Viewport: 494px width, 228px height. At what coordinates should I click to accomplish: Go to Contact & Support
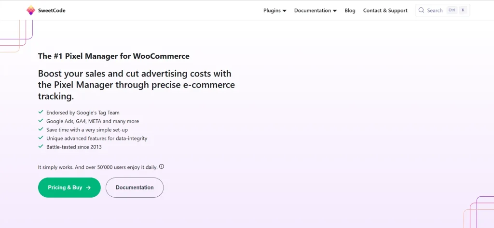385,11
